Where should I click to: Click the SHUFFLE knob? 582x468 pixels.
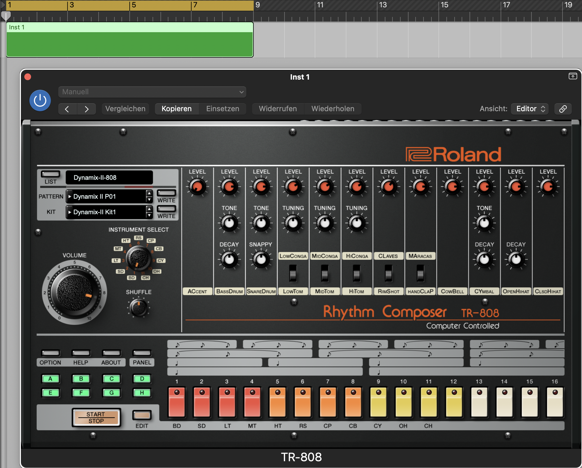[139, 308]
